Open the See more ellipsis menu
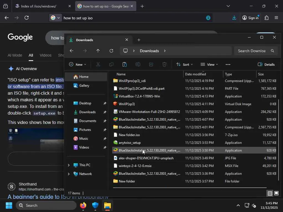 (228, 64)
